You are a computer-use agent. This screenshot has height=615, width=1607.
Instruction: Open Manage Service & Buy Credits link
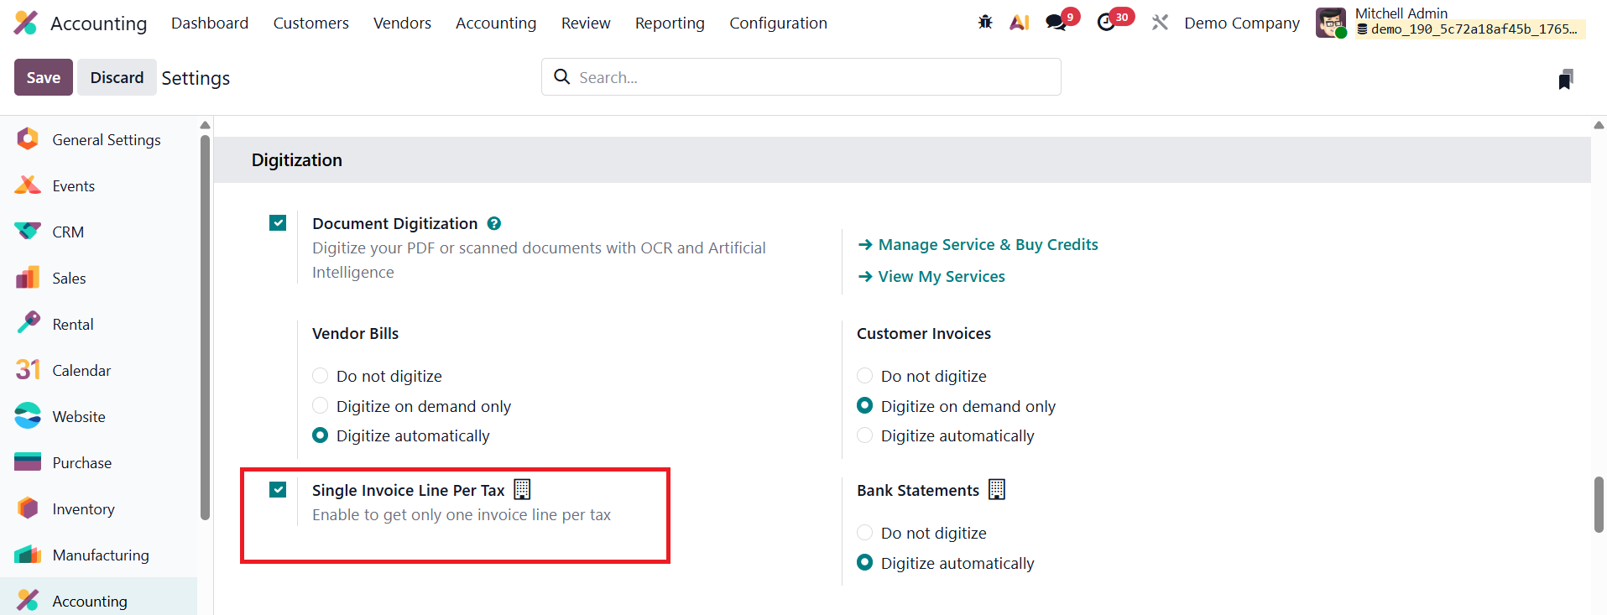coord(988,245)
